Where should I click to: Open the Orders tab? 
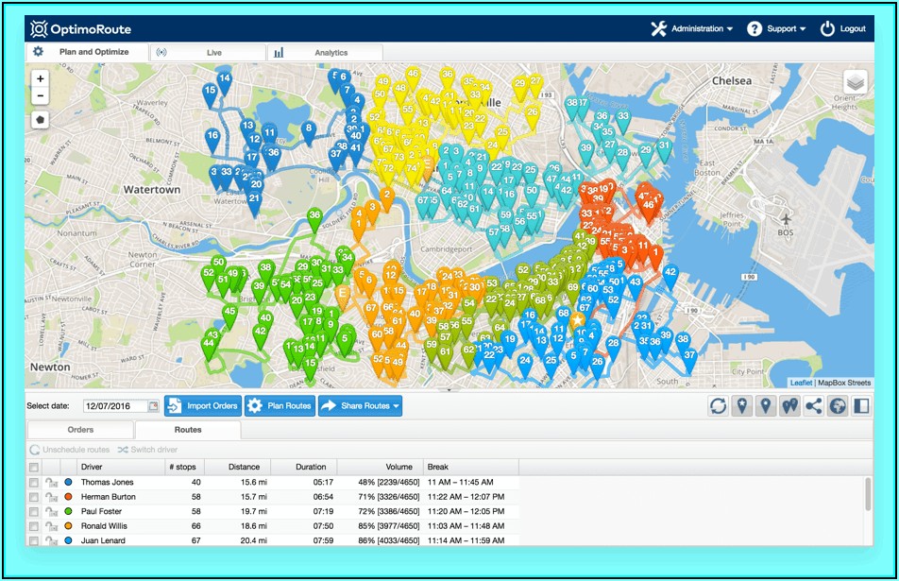click(80, 430)
